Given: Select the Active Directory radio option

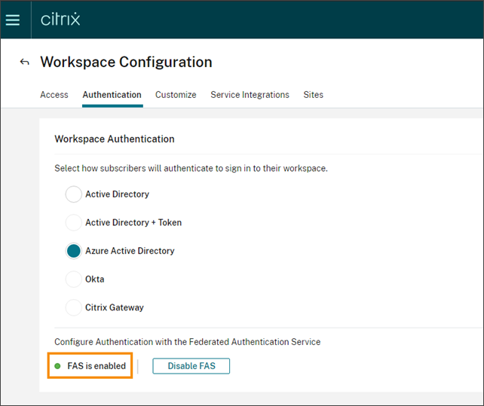Looking at the screenshot, I should (x=73, y=194).
